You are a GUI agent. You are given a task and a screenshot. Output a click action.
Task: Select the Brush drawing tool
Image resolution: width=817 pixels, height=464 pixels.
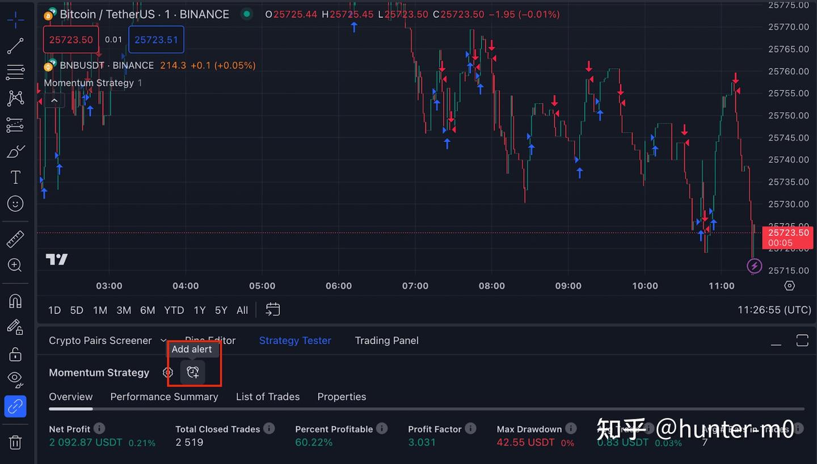(15, 151)
